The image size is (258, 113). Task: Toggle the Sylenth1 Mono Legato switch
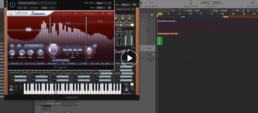point(132,84)
